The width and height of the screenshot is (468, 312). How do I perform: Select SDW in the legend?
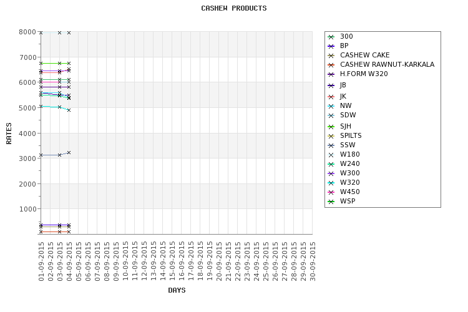coord(348,115)
